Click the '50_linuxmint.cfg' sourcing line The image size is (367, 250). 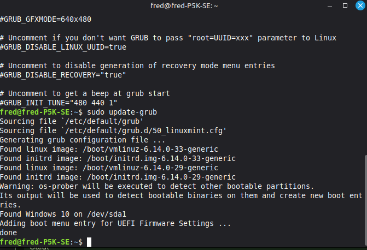[113, 130]
